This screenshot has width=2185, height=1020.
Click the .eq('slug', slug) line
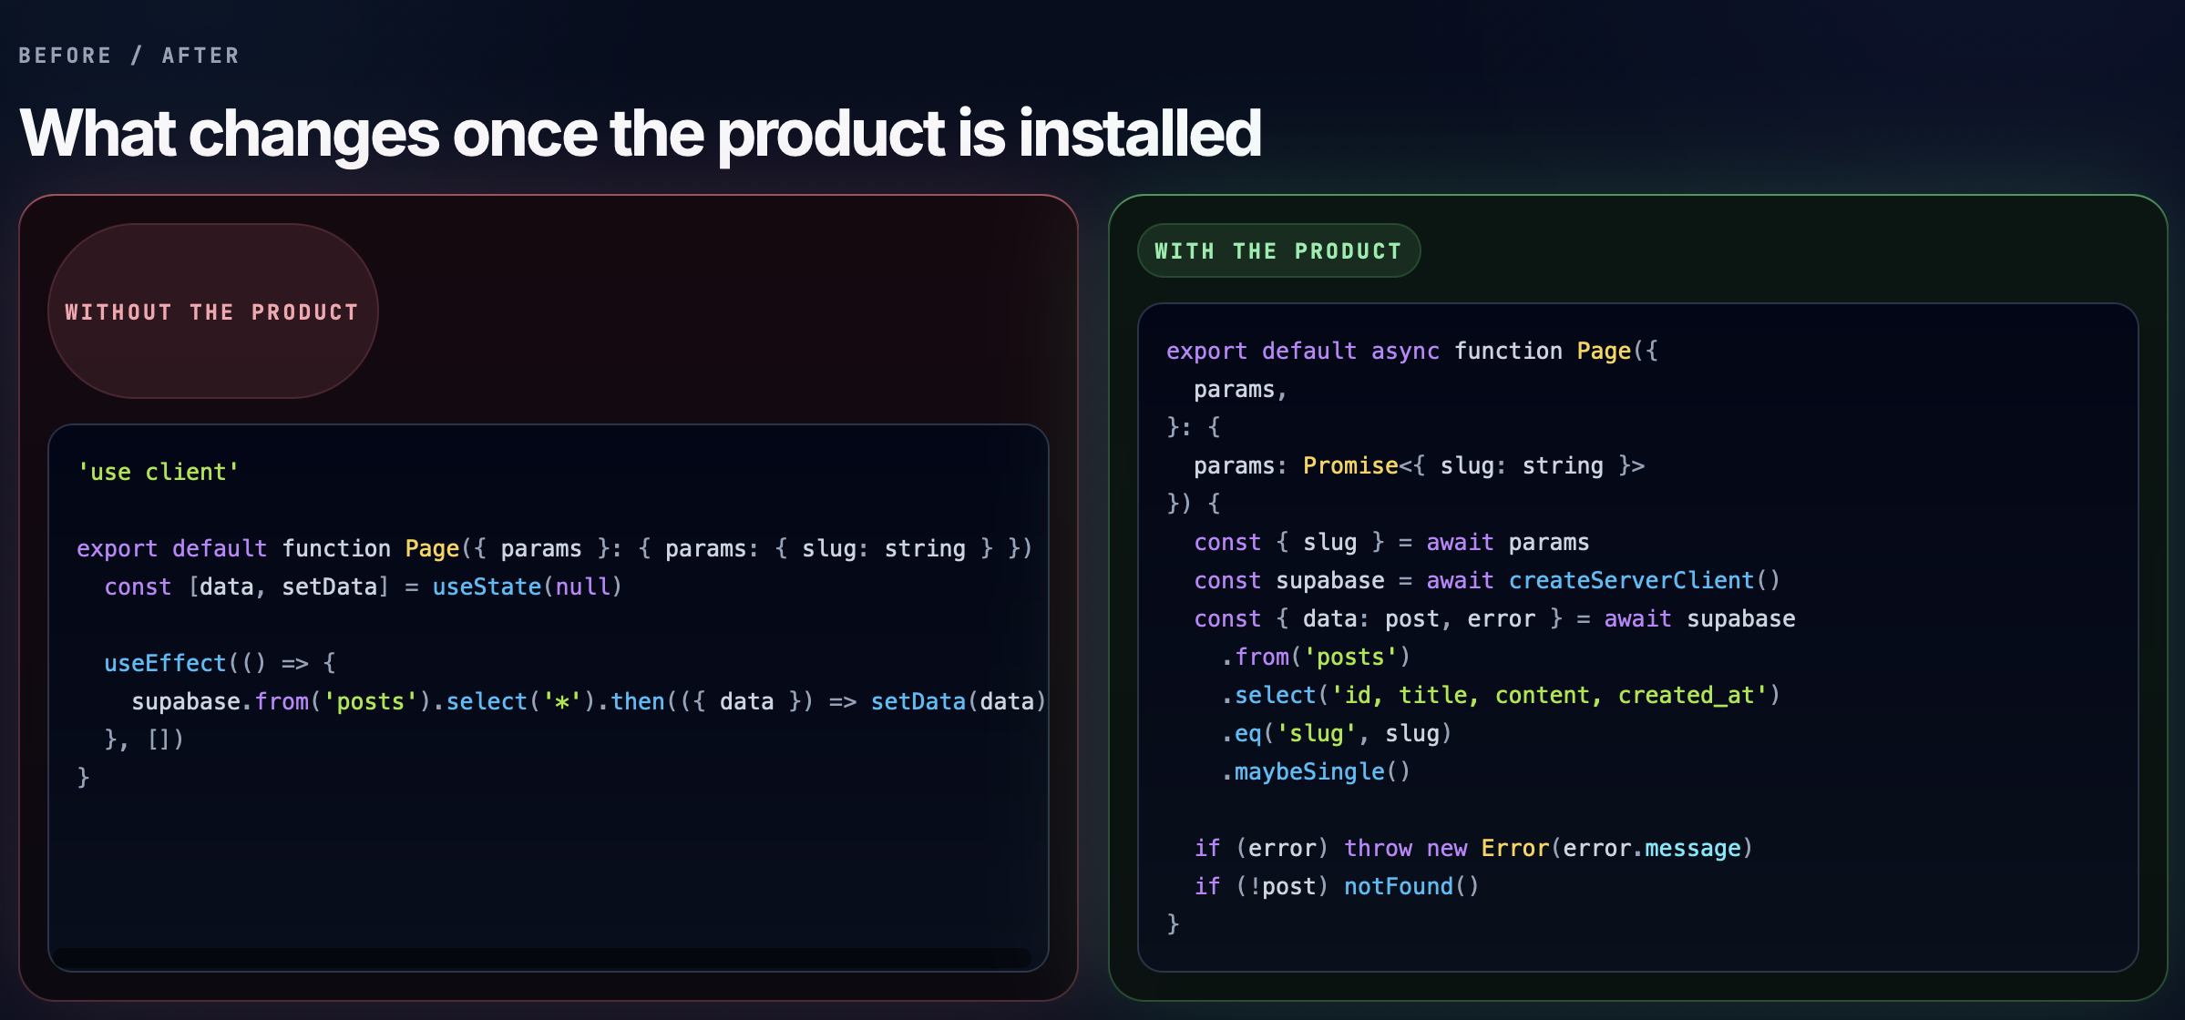pyautogui.click(x=1337, y=733)
